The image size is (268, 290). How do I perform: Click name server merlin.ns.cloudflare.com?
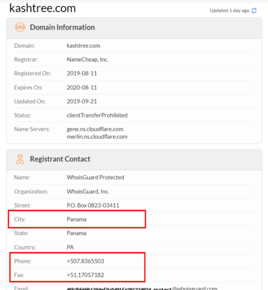97,137
